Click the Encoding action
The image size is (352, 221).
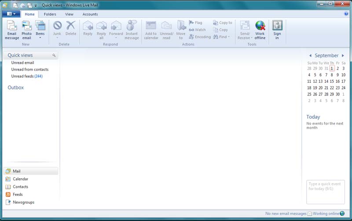200,37
